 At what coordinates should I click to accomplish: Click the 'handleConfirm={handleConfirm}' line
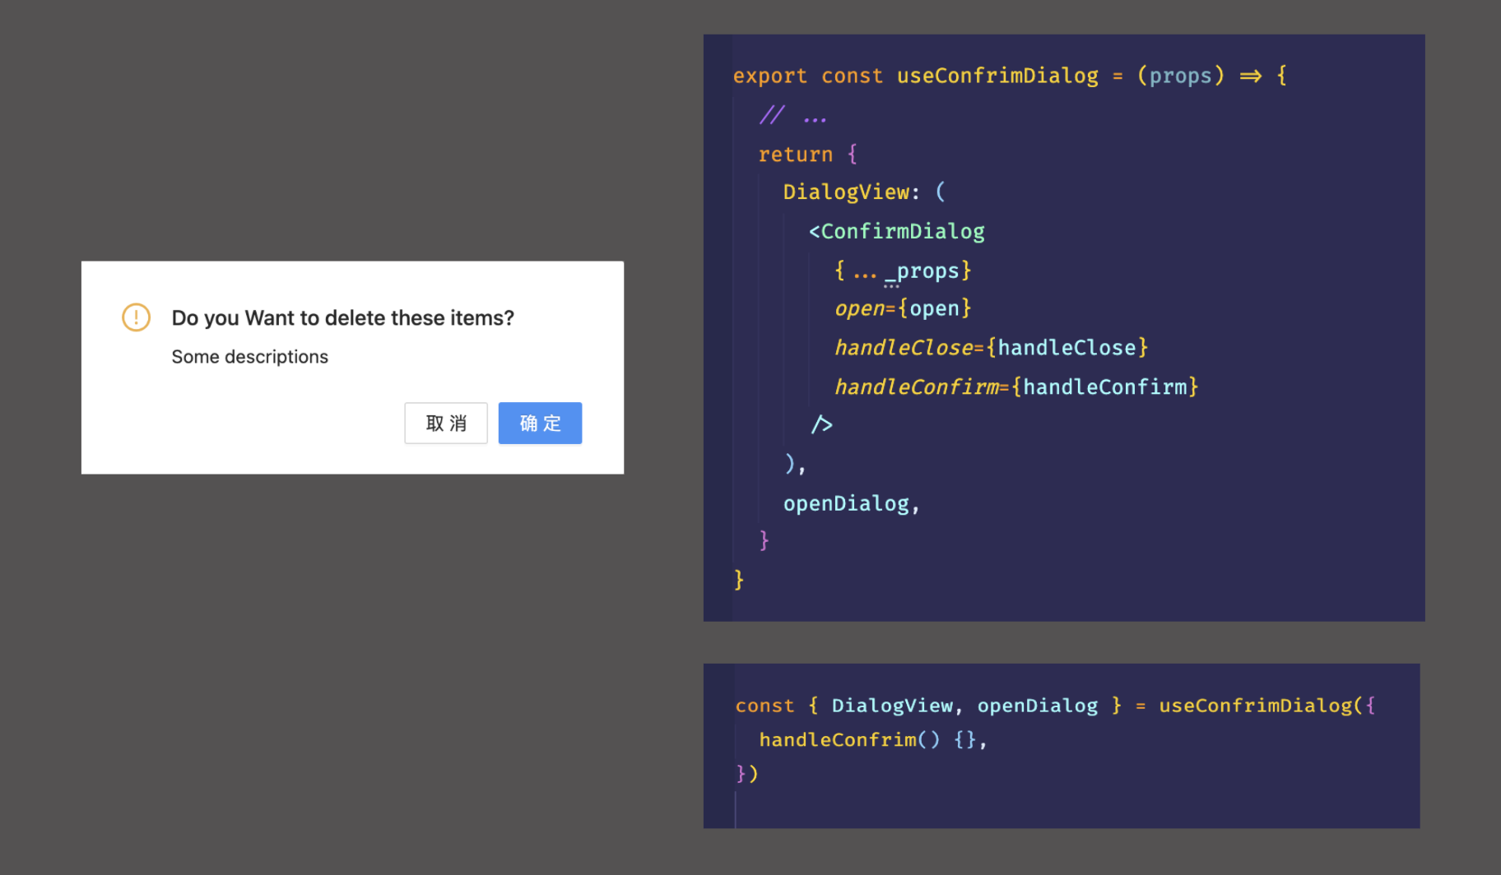(x=1016, y=387)
